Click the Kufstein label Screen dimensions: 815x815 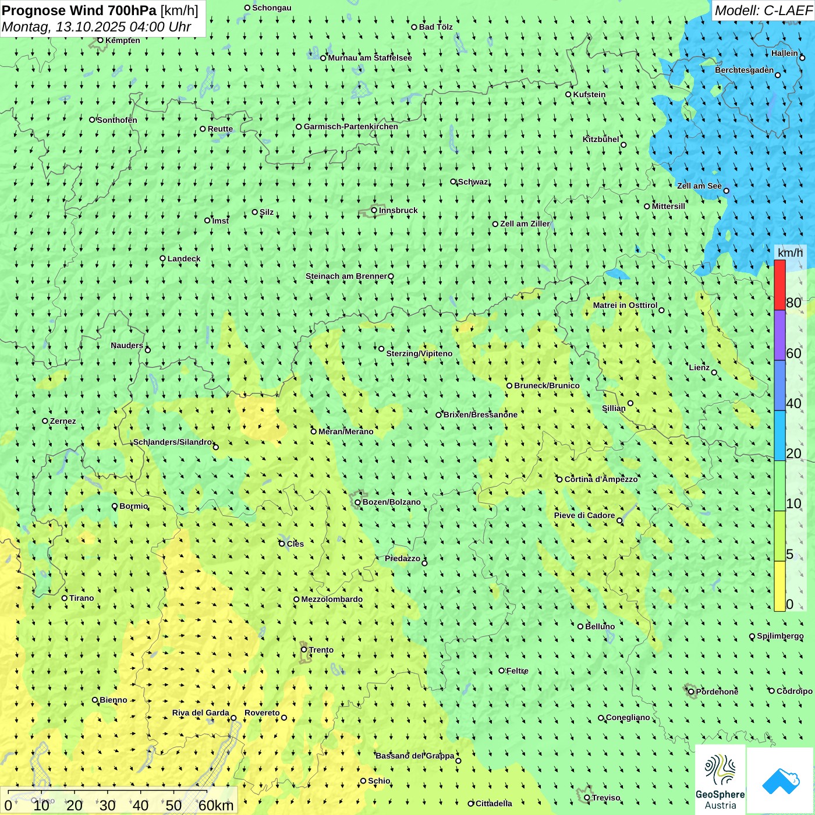click(589, 94)
